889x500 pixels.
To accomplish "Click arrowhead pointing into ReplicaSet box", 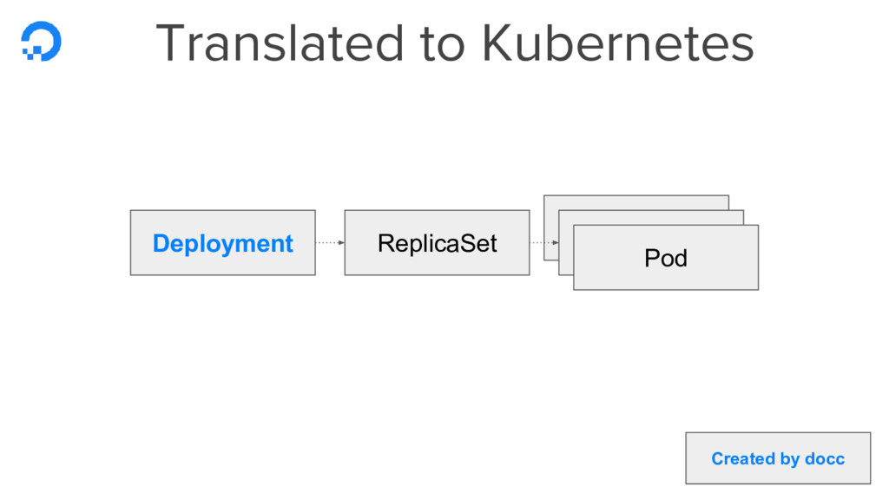I will point(341,243).
